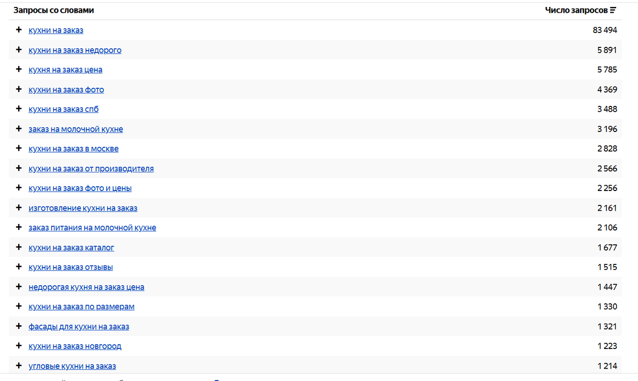The height and width of the screenshot is (381, 638).
Task: Select the request count 5 785
Action: coord(607,70)
